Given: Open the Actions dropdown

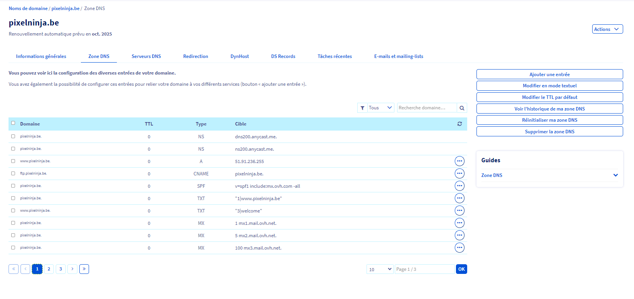Looking at the screenshot, I should point(607,29).
